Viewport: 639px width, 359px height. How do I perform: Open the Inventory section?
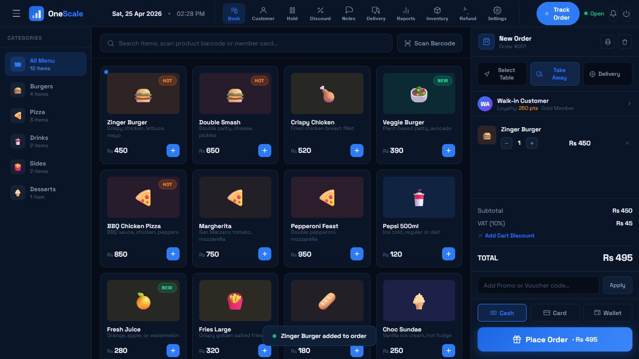[x=437, y=14]
